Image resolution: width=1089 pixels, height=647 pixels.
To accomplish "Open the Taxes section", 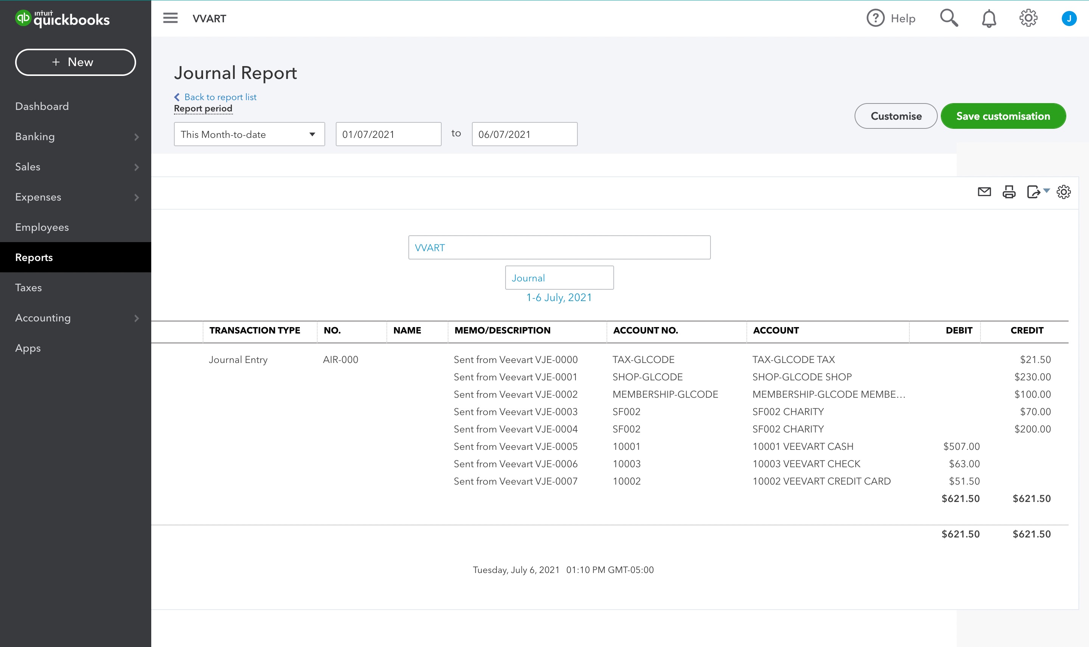I will (28, 287).
